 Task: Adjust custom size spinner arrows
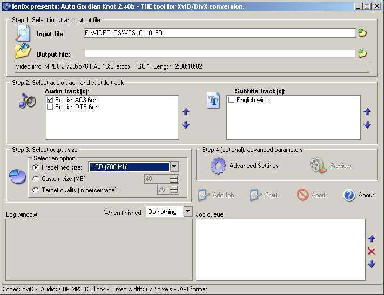tap(174, 179)
